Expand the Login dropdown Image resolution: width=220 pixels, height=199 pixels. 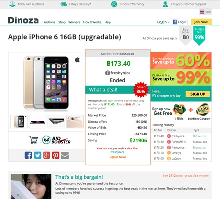point(163,22)
